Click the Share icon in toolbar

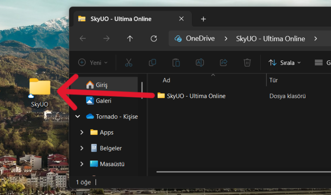[223, 63]
